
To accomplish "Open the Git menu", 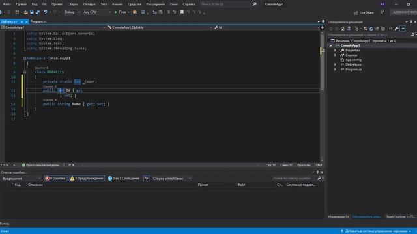I will coord(44,4).
